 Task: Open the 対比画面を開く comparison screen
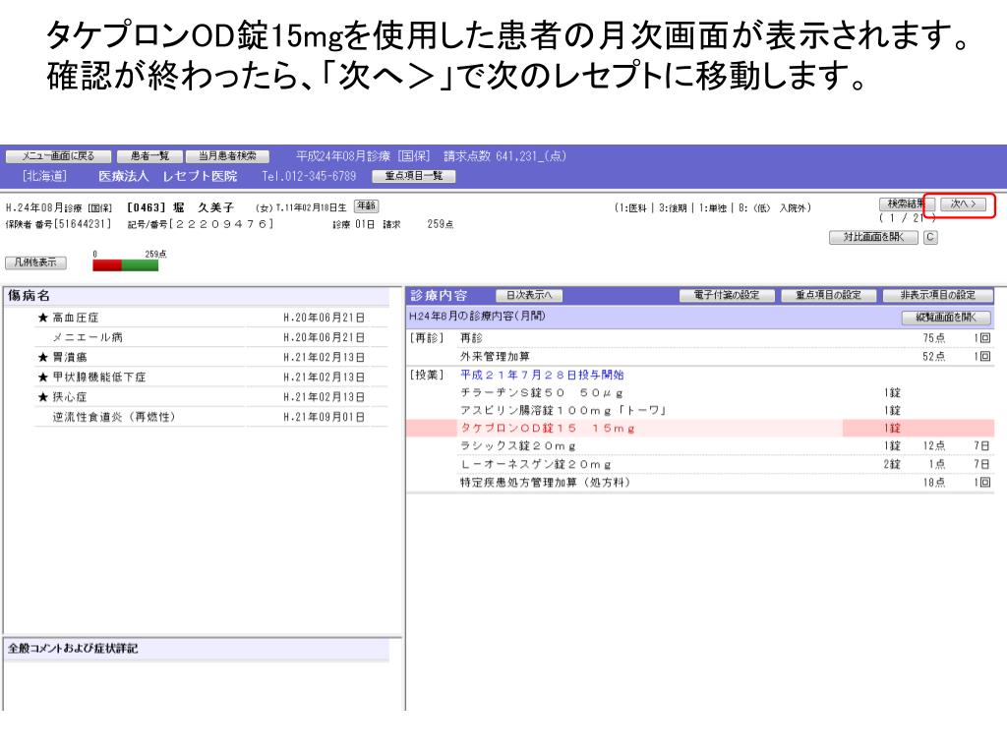[x=873, y=237]
